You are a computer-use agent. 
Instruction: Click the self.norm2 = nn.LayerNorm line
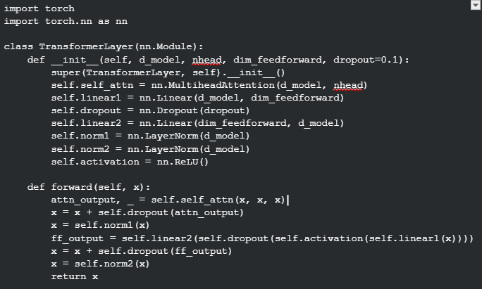150,149
